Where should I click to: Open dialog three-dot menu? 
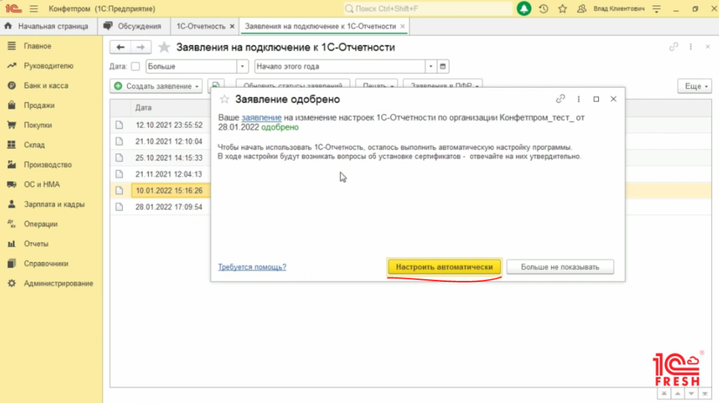pos(579,99)
